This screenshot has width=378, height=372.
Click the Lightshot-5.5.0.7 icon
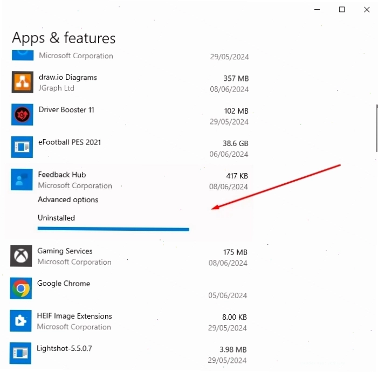click(20, 353)
